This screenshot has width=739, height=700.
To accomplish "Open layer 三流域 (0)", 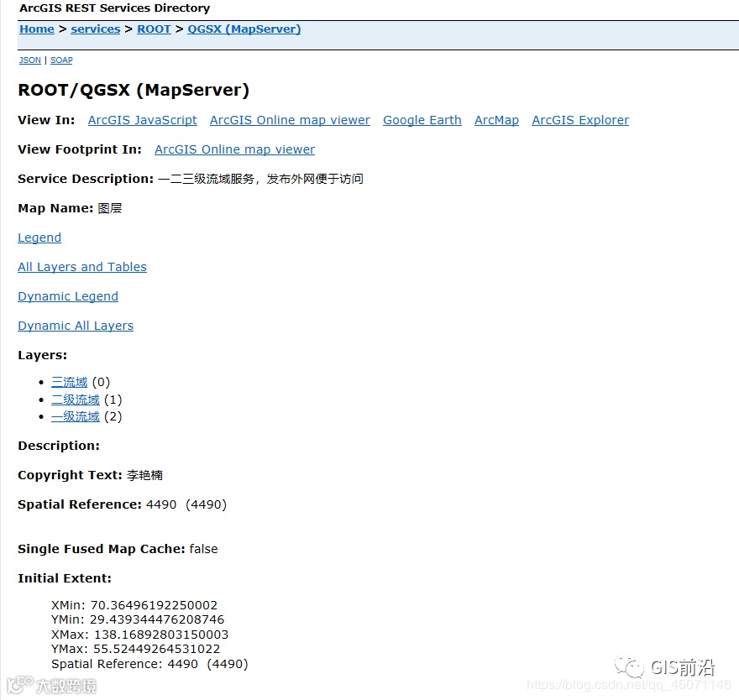I will tap(69, 382).
